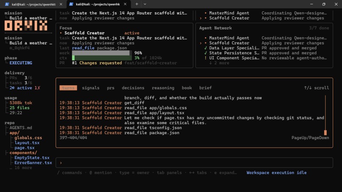Select the signals tab
342x192 pixels.
pos(90,88)
